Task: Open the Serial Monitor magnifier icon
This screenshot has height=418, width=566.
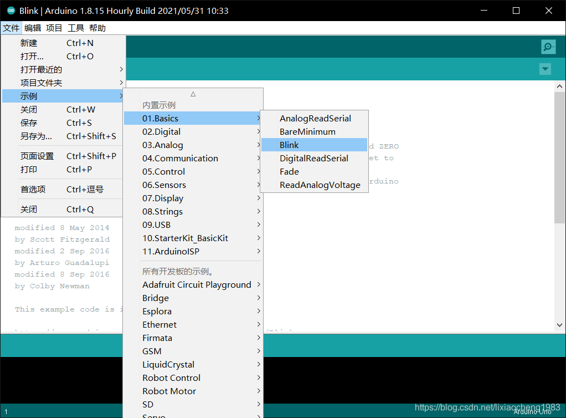Action: (548, 47)
